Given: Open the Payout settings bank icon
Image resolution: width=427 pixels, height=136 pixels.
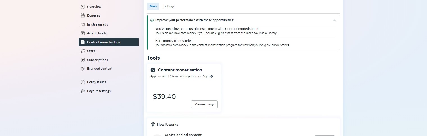Looking at the screenshot, I should [x=83, y=91].
